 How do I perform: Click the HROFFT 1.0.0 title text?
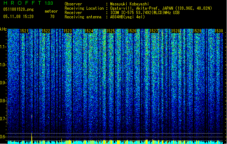click(29, 3)
